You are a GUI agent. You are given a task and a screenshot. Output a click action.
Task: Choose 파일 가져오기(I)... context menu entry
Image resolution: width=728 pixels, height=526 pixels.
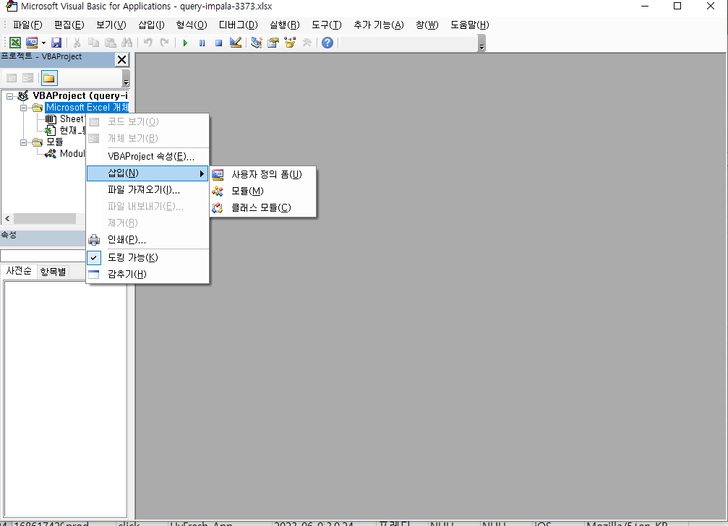coord(147,190)
